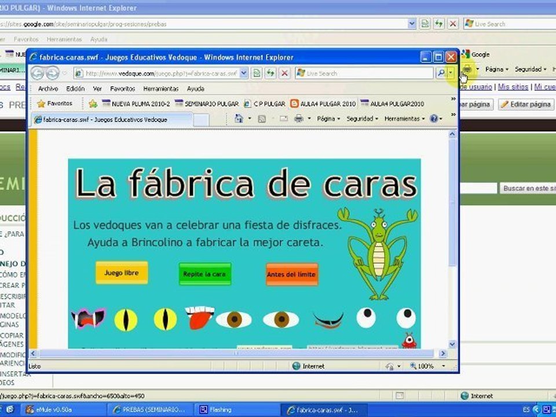Image resolution: width=556 pixels, height=417 pixels.
Task: Open the SEMINARIO PULGAR favorite link
Action: pos(207,104)
